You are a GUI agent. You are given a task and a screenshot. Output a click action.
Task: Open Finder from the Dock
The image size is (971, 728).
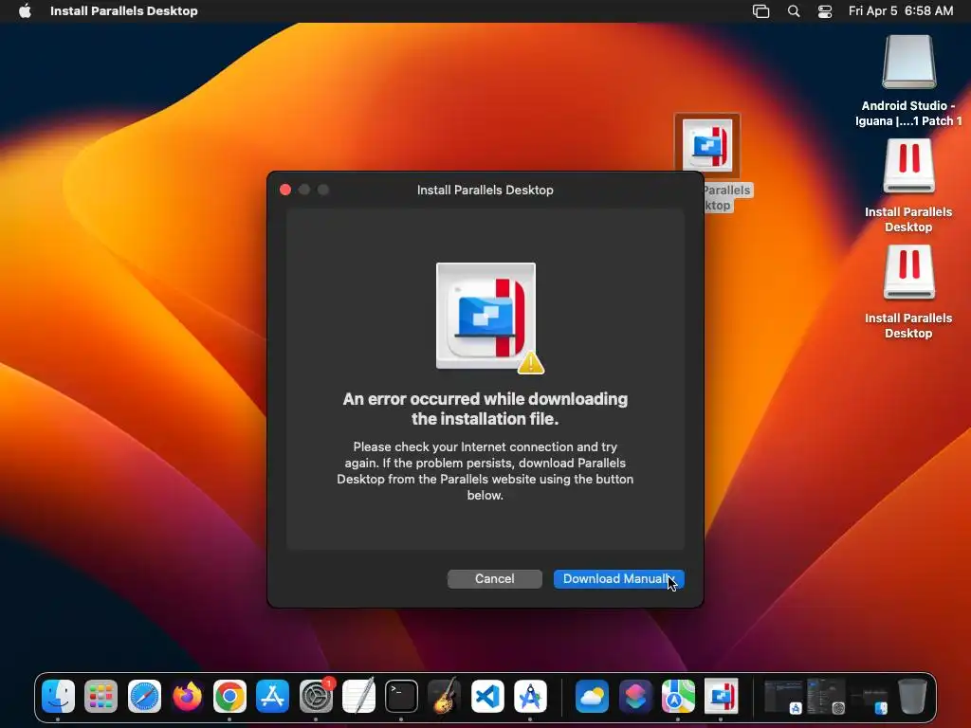click(58, 697)
